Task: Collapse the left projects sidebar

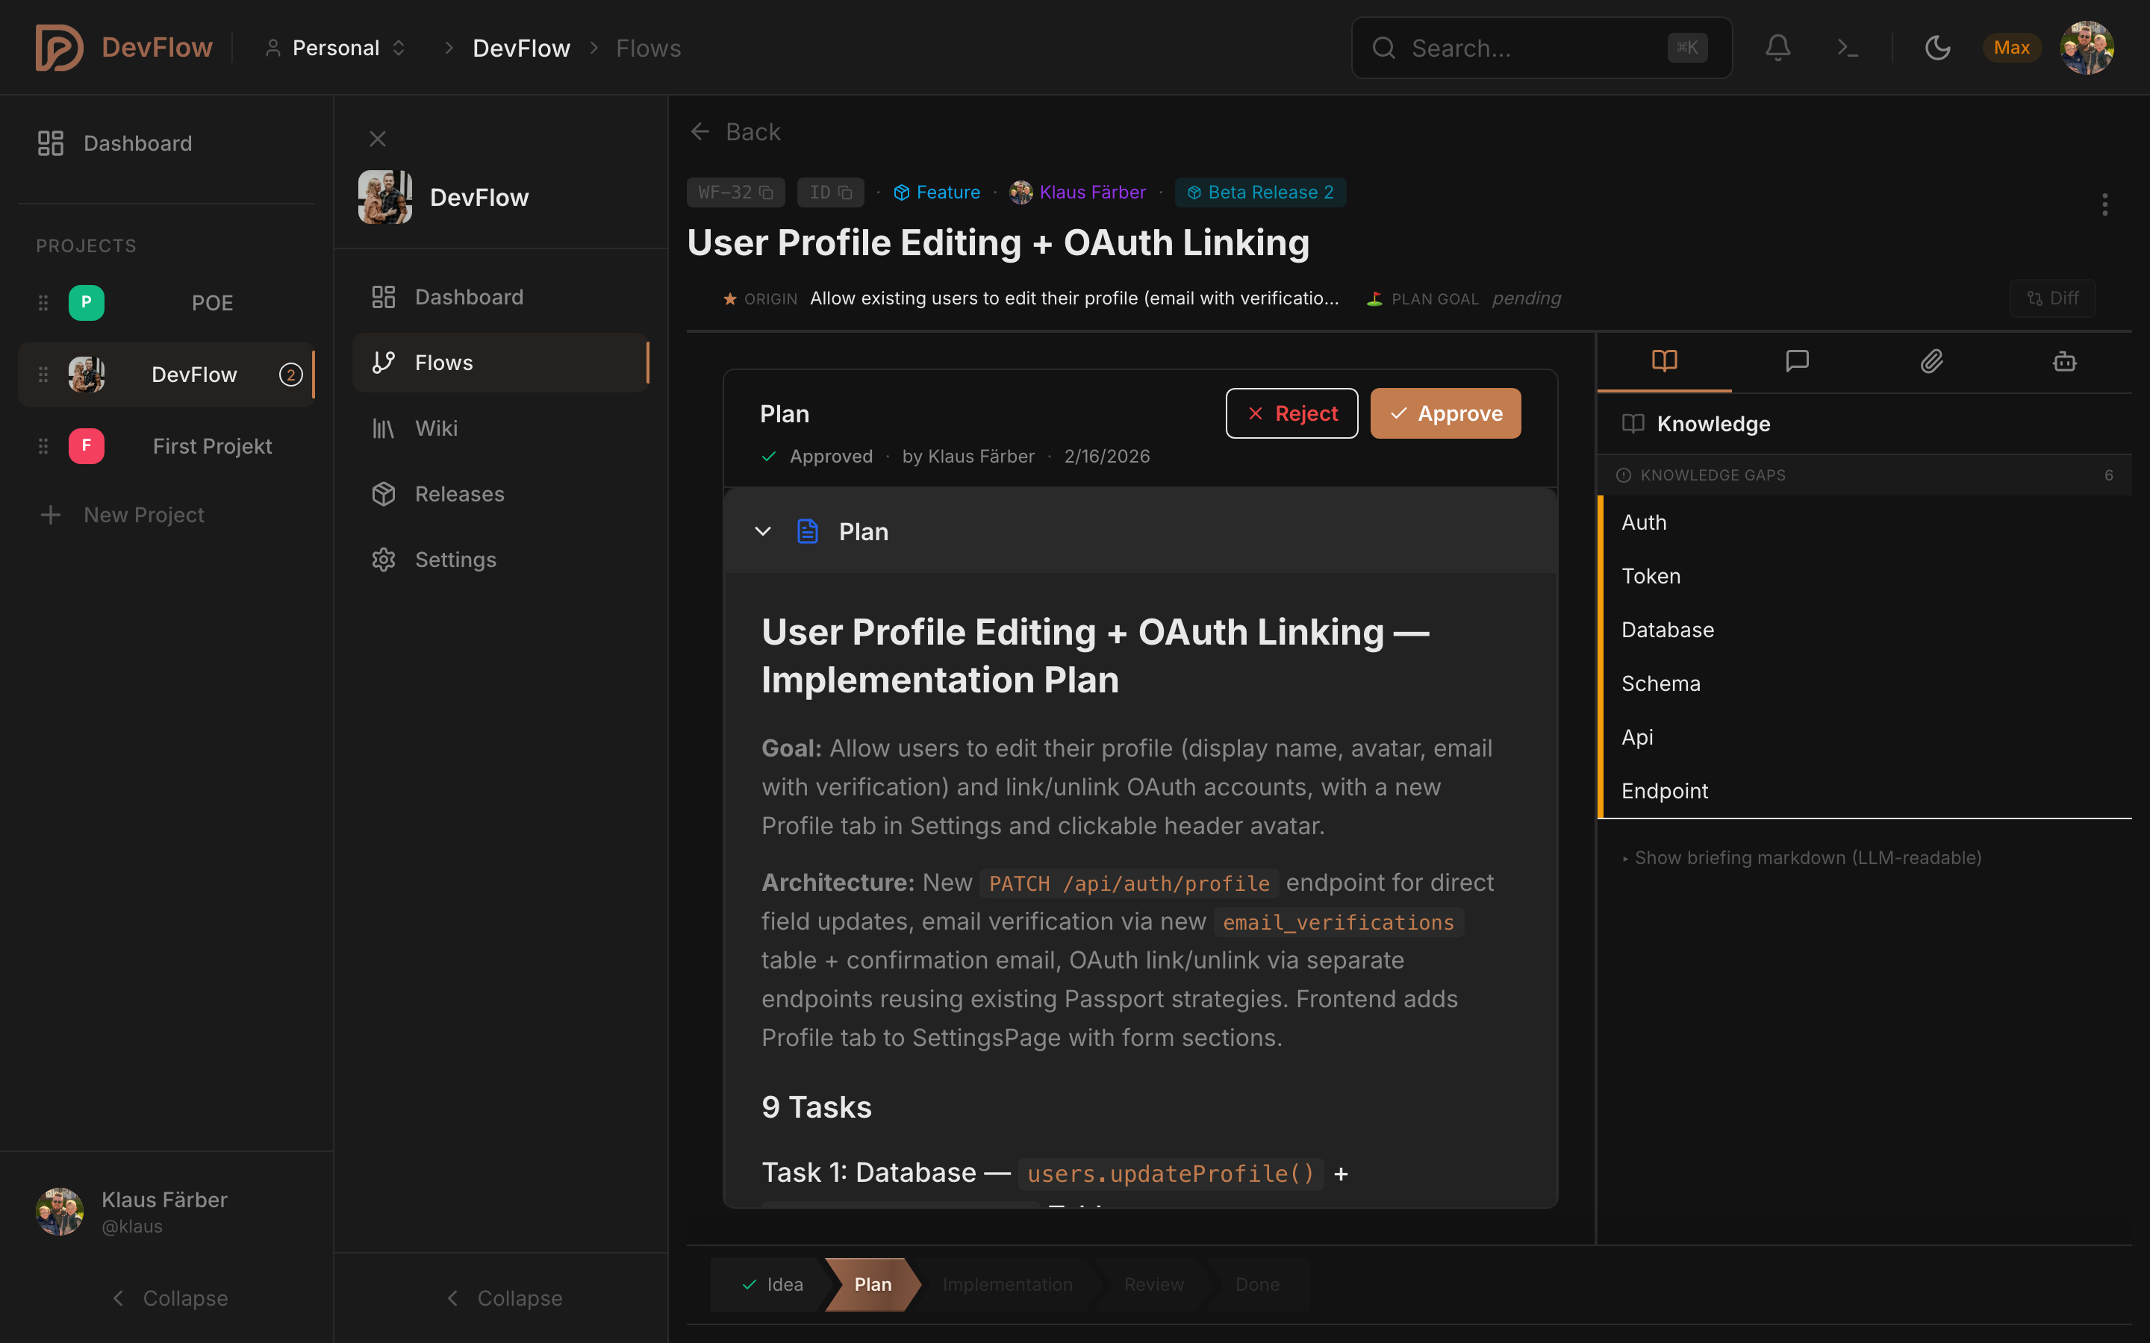Action: (168, 1297)
